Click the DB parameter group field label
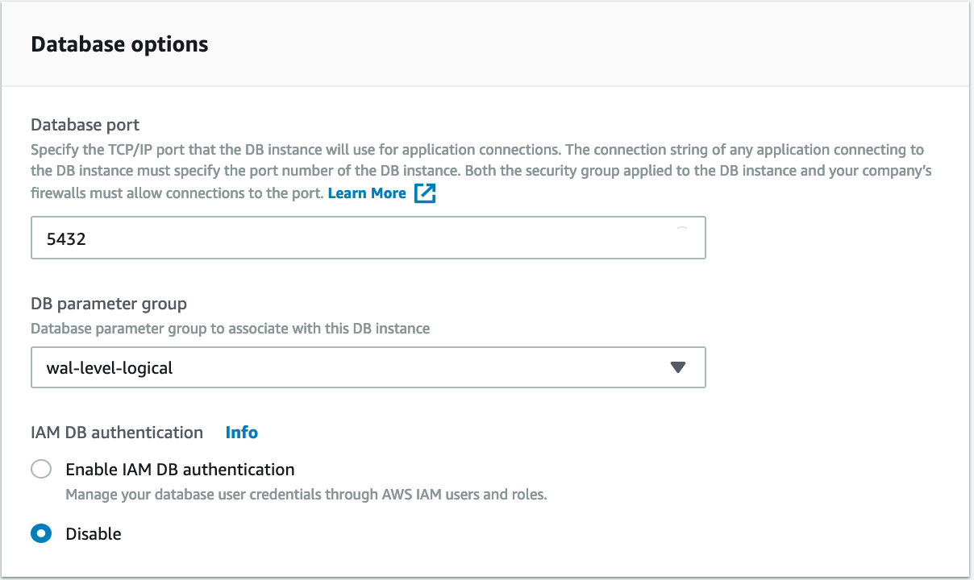Viewport: 974px width, 580px height. (x=109, y=304)
